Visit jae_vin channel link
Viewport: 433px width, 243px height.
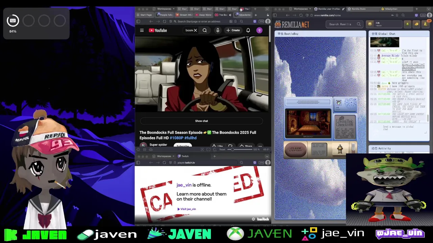tap(187, 209)
